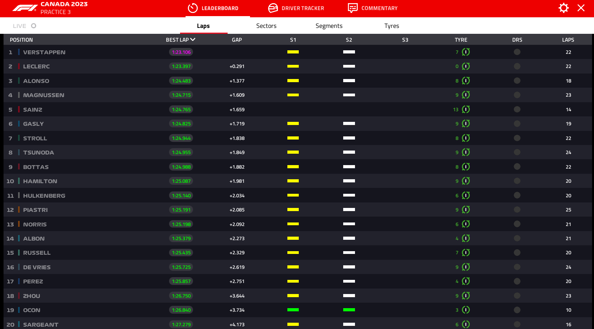Switch to the Sectors tab
Viewport: 594px width, 329px height.
(266, 26)
